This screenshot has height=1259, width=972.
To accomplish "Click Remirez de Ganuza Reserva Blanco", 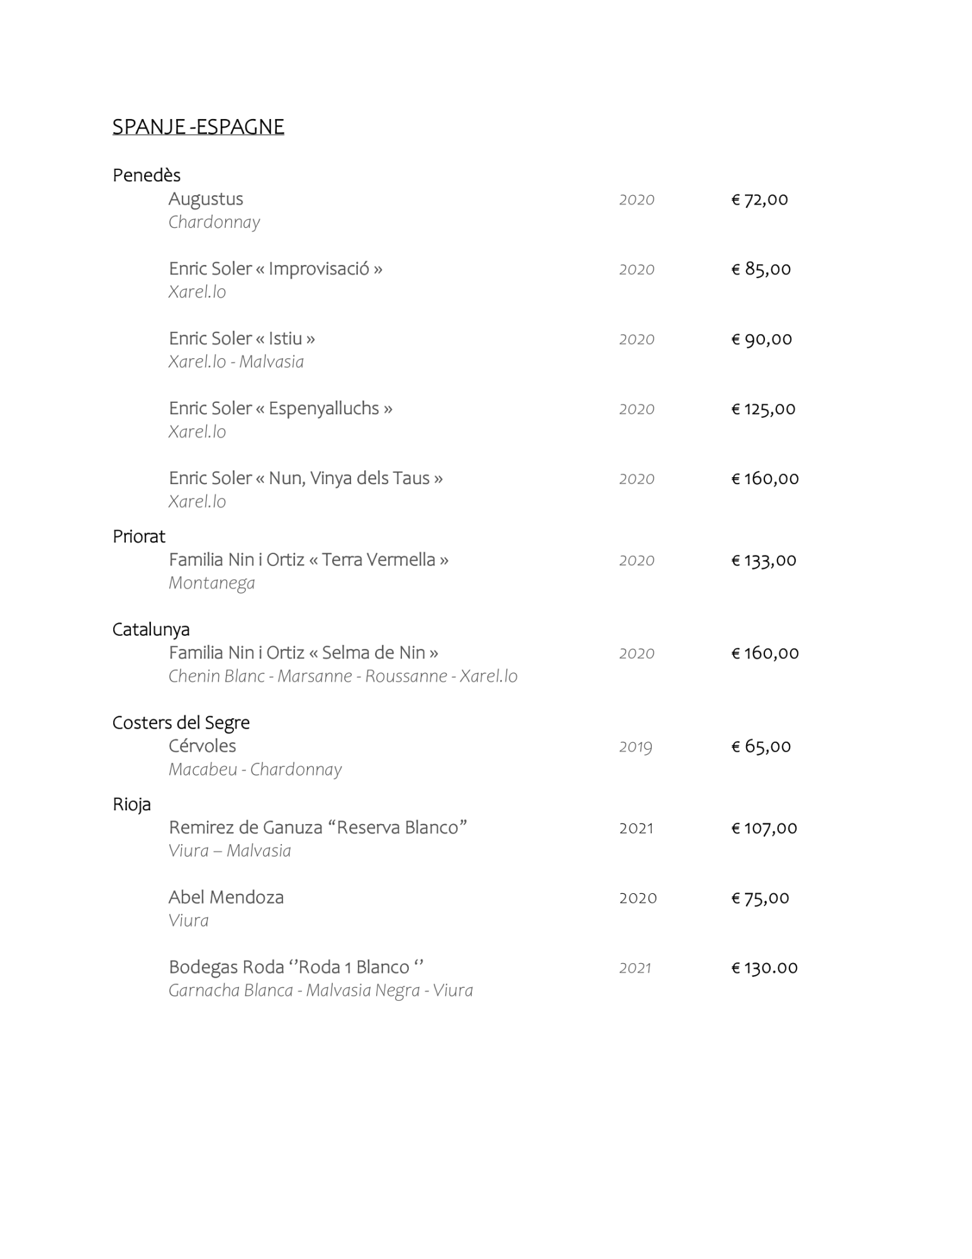I will tap(318, 828).
